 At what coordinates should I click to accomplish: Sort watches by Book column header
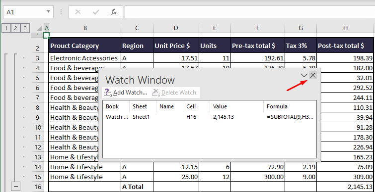[116, 106]
